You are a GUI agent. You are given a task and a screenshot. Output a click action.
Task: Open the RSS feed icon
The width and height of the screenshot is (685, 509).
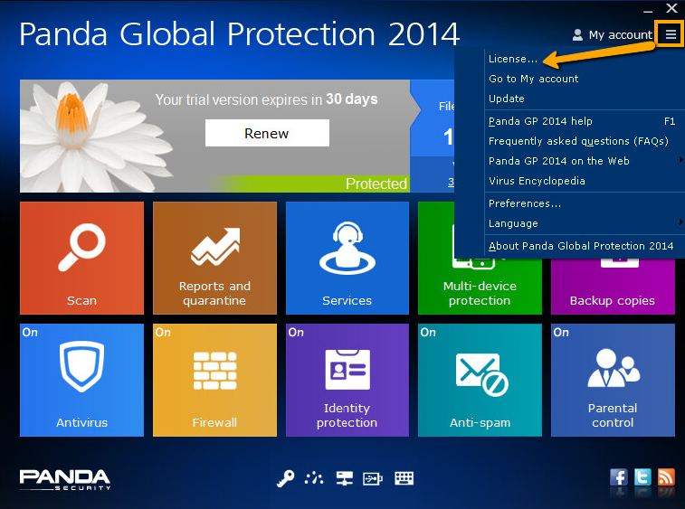click(x=666, y=477)
